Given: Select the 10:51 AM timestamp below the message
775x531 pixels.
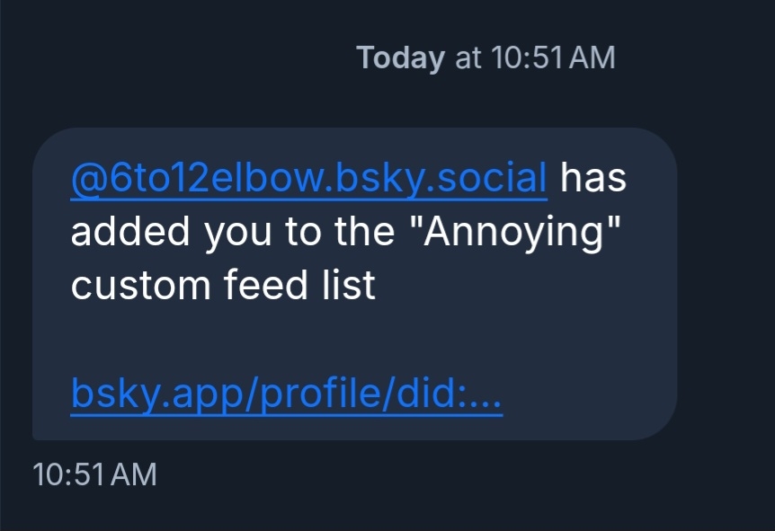Looking at the screenshot, I should tap(94, 474).
